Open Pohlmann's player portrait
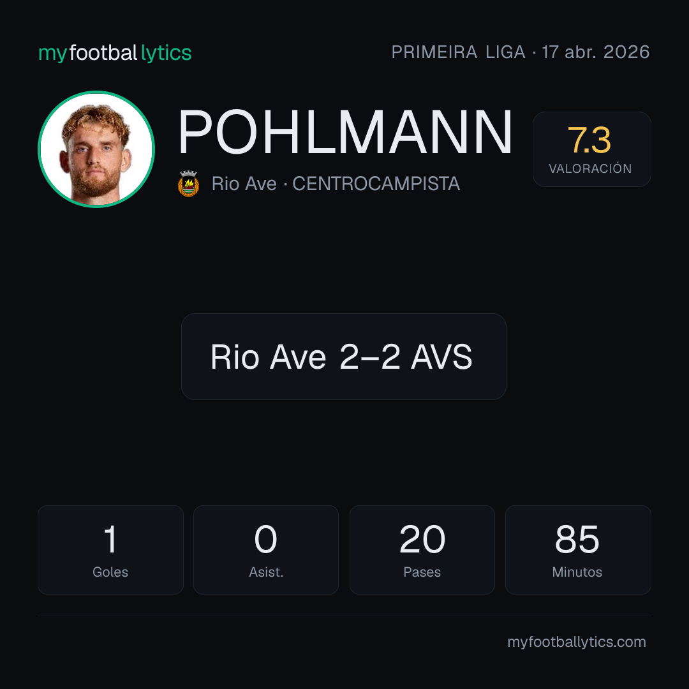 tap(96, 149)
